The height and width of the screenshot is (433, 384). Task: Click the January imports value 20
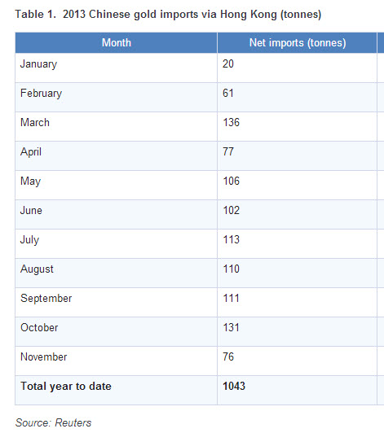pyautogui.click(x=228, y=63)
